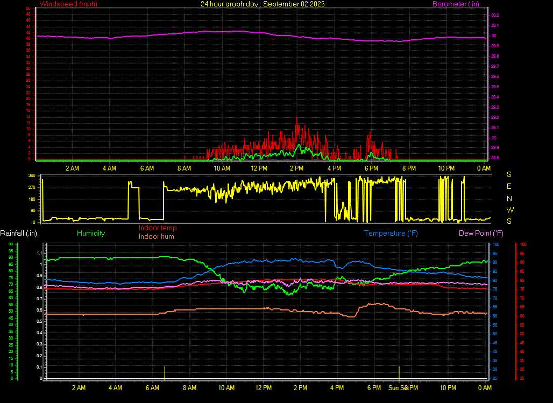Click the blue 100 on temperature axis
The width and height of the screenshot is (553, 403).
coord(496,244)
